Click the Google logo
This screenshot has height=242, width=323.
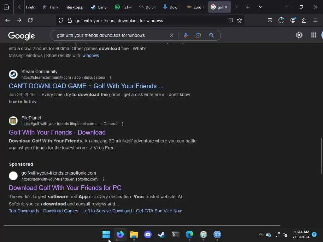21,36
